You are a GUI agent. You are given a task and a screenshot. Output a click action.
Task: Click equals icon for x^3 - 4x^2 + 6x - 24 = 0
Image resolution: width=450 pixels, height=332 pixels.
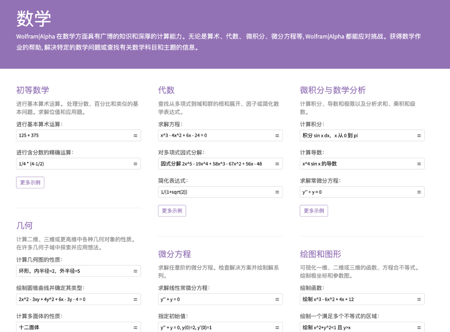(277, 136)
